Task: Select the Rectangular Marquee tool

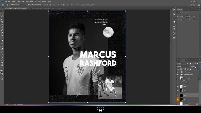Action: pos(2,14)
